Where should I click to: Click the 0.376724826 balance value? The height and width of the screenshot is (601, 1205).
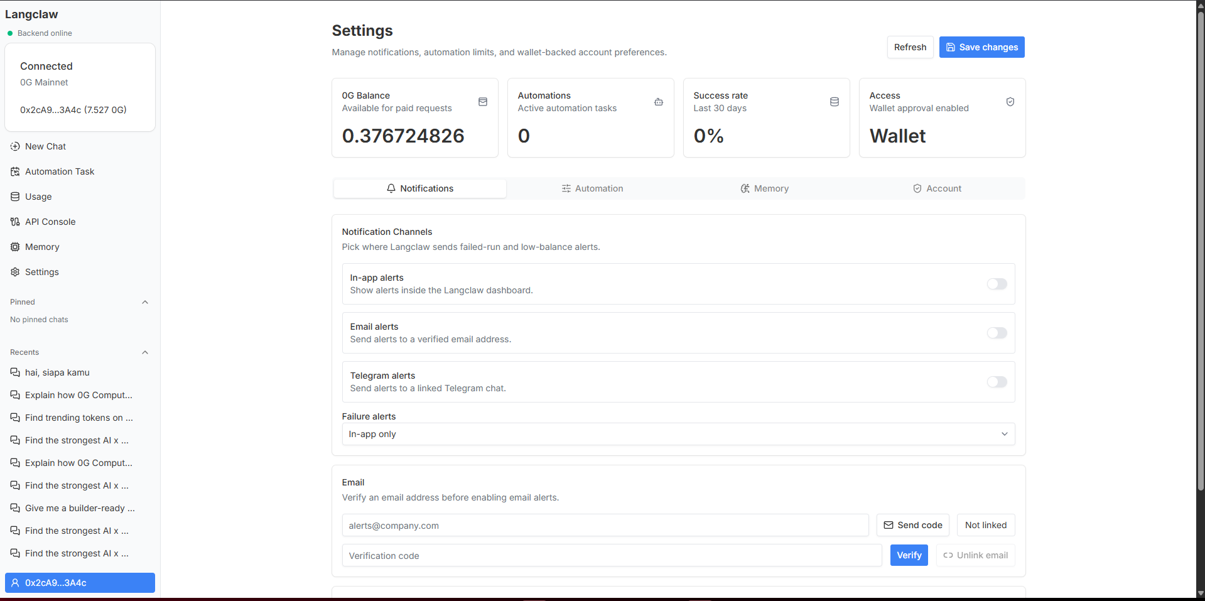click(403, 136)
